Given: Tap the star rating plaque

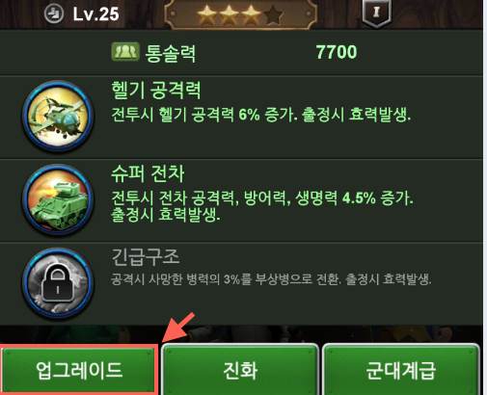Looking at the screenshot, I should 240,14.
